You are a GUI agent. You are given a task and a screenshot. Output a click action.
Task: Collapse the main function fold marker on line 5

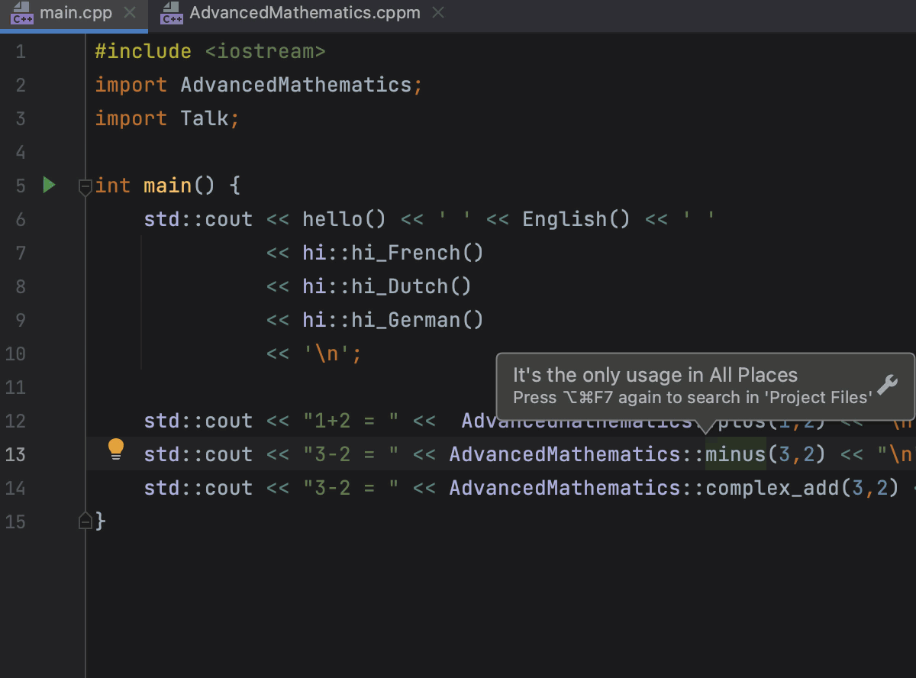pos(85,186)
